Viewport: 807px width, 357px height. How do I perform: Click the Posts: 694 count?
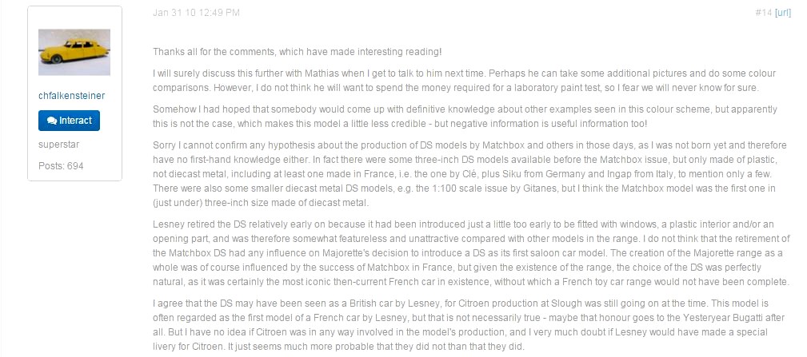point(61,165)
